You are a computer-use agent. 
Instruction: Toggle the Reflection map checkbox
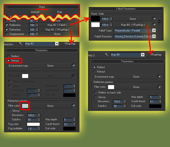click(7, 25)
